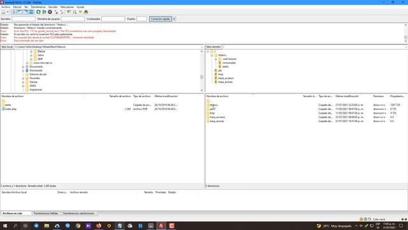Switch to the Transferencias fallidas tab
This screenshot has height=230, width=408.
(46, 213)
